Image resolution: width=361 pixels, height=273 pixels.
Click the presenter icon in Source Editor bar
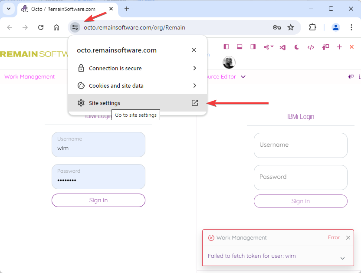[351, 77]
